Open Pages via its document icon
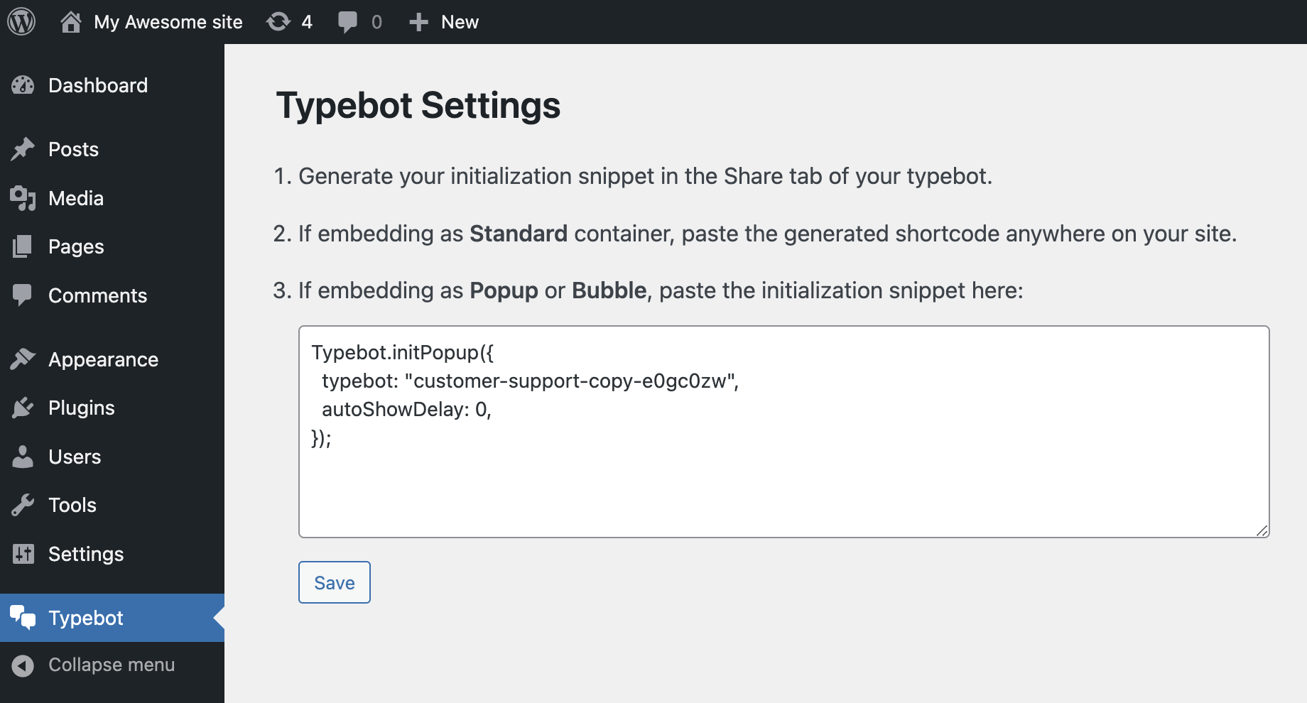The image size is (1307, 703). click(23, 246)
